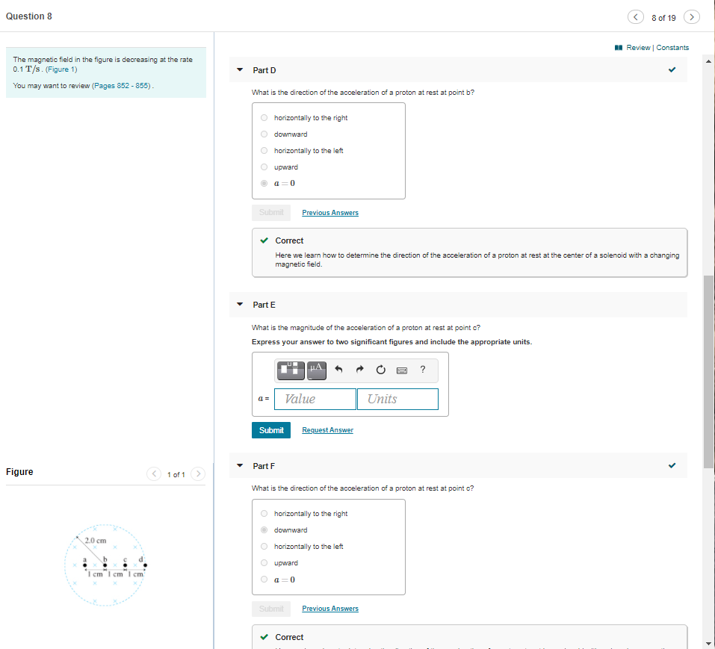Open Previous Answers link in Part F
This screenshot has width=715, height=649.
[330, 609]
